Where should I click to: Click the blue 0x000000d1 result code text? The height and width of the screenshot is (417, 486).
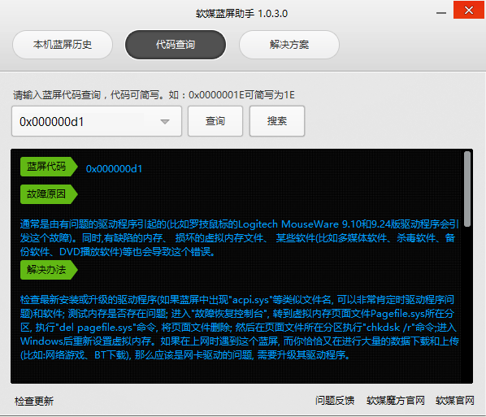(x=114, y=168)
